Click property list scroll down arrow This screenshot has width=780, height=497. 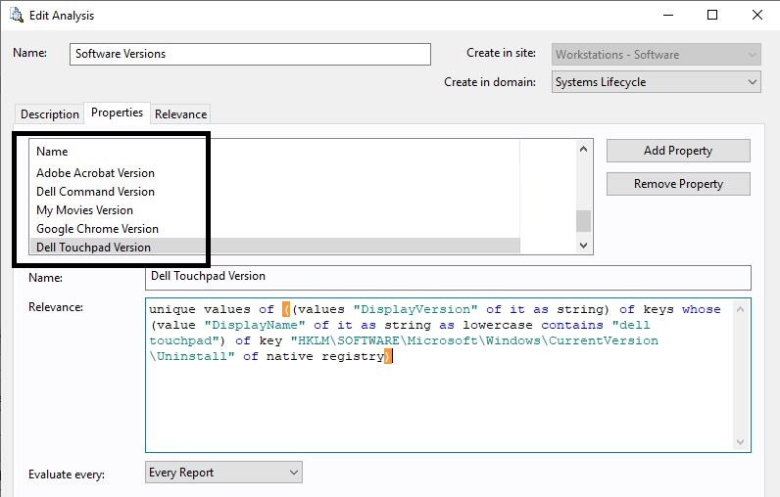(x=583, y=246)
